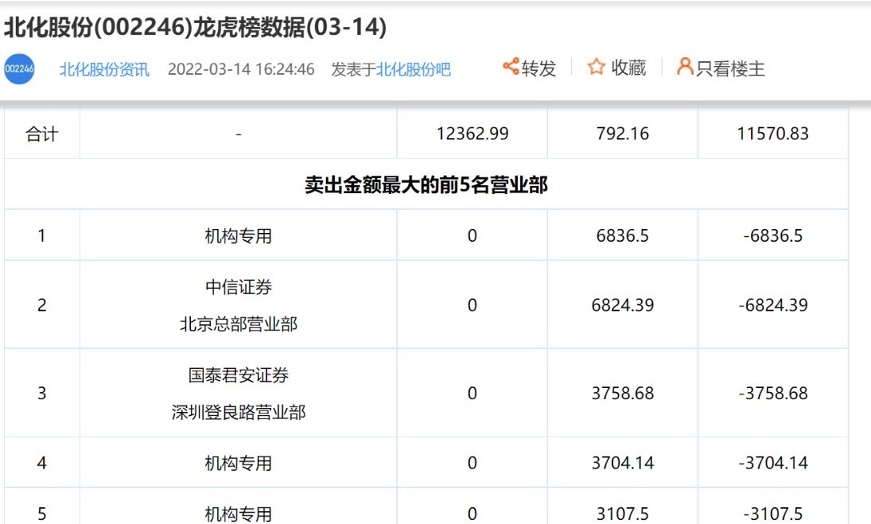The image size is (871, 524).
Task: Click rank number 2 cell
Action: pos(41,305)
